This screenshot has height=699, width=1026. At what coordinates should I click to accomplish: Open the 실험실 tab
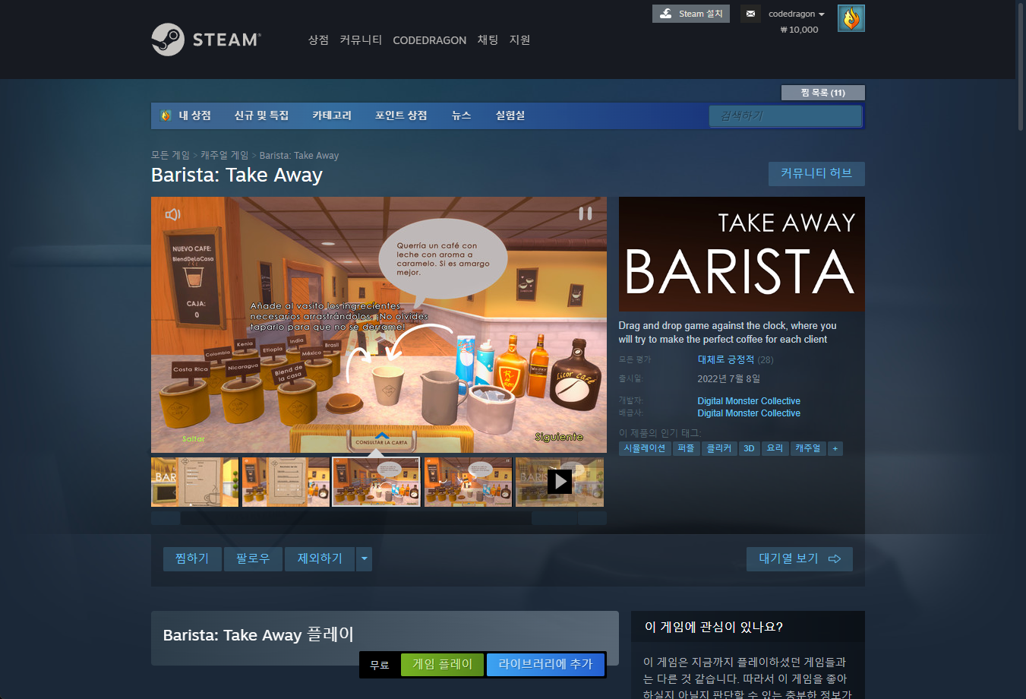(510, 115)
